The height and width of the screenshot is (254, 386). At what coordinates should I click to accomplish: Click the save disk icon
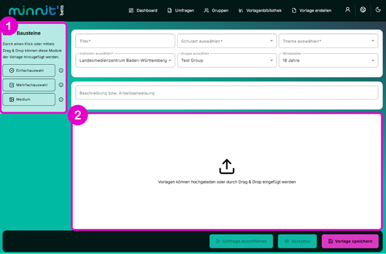pos(331,241)
